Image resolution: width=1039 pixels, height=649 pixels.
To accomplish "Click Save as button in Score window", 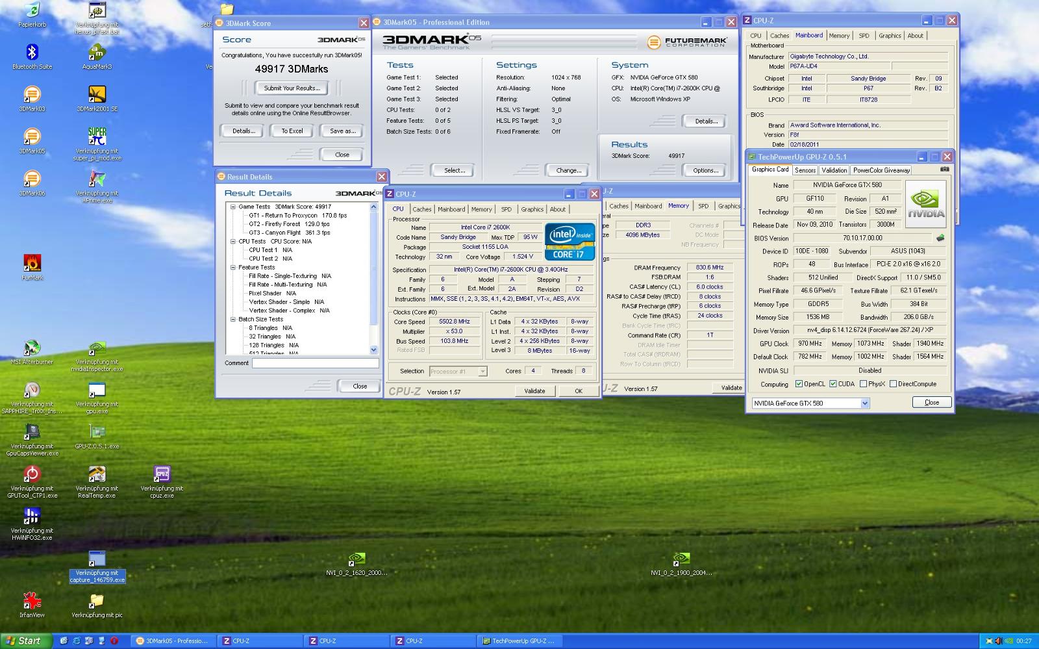I will (x=342, y=131).
